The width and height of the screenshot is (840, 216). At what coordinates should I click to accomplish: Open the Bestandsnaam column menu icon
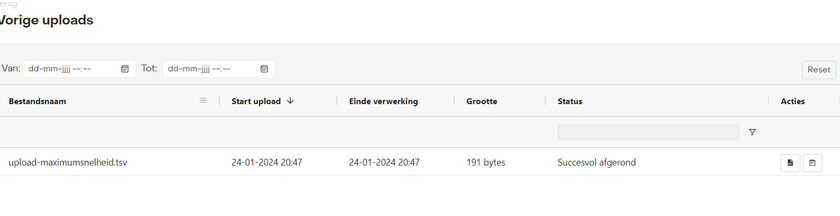(x=203, y=100)
